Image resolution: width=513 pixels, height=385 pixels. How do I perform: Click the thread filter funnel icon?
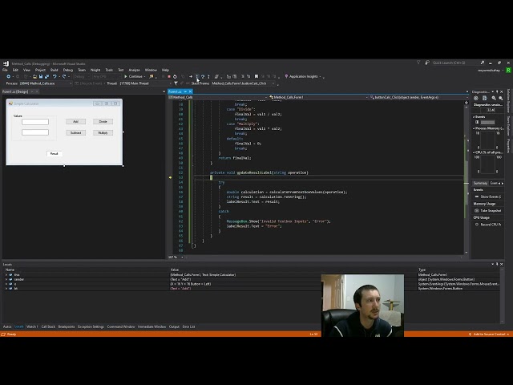click(x=176, y=83)
